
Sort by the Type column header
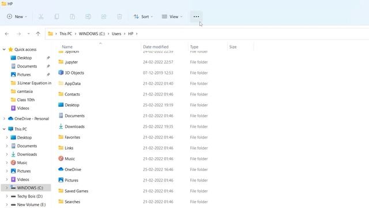tap(194, 47)
